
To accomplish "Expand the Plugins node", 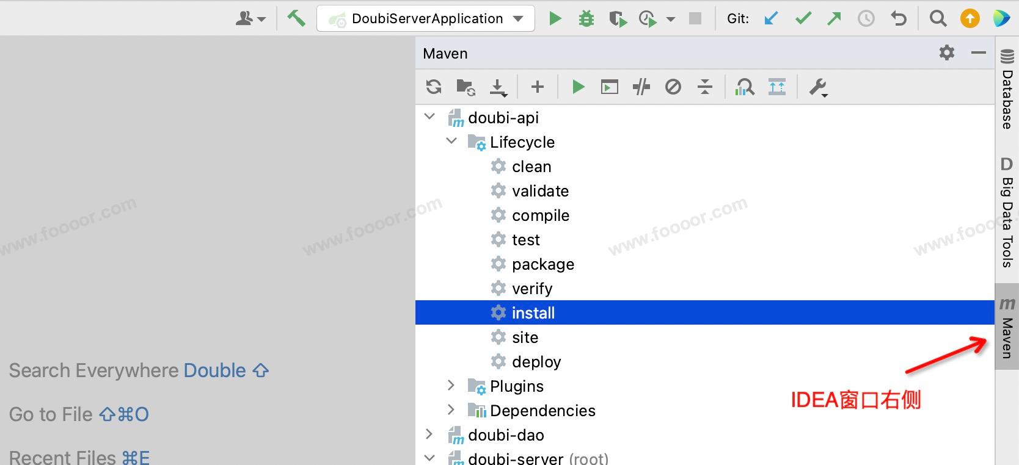I will click(x=451, y=386).
